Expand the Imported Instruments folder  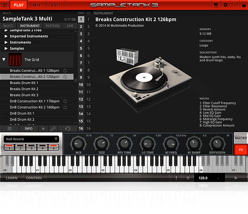[6, 36]
